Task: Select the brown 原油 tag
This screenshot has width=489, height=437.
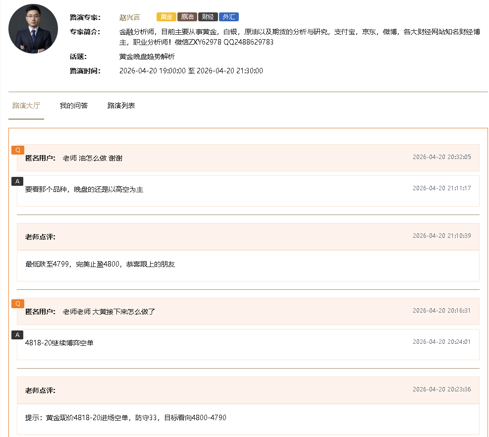Action: (x=187, y=17)
